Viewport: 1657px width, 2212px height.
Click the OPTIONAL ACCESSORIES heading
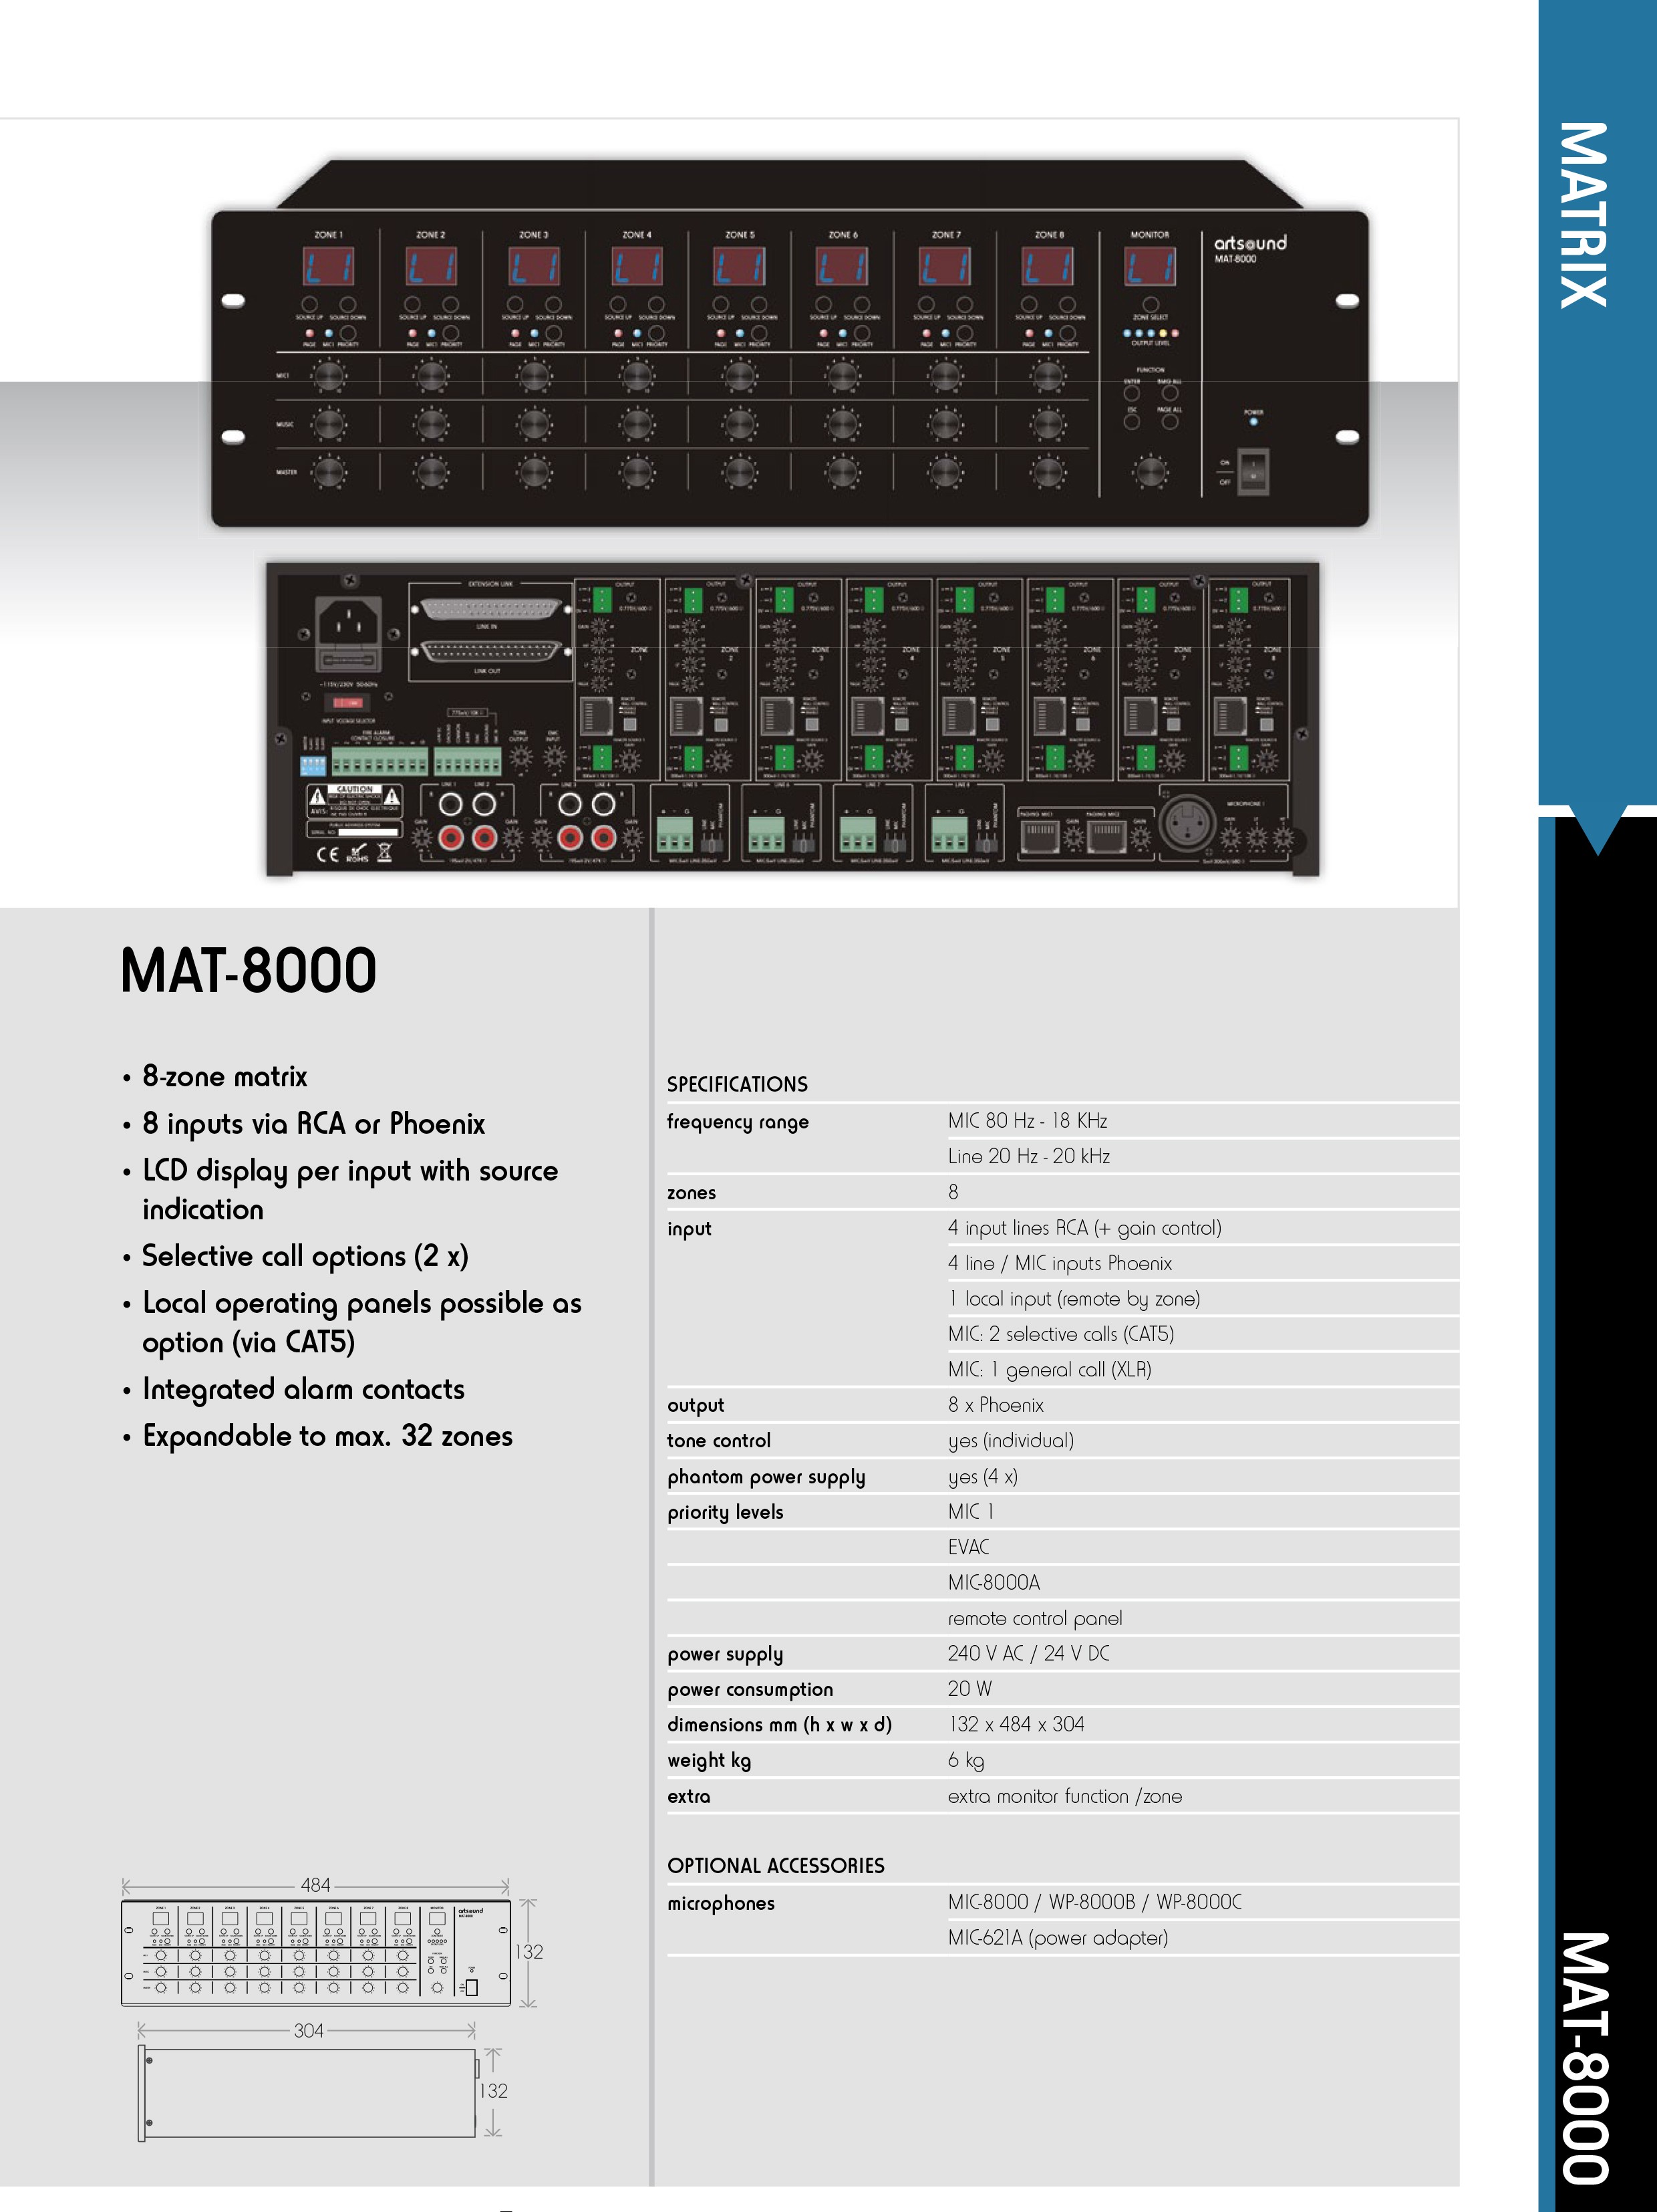(x=776, y=1865)
